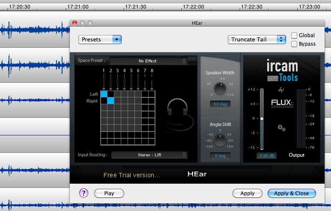Toggle the Right channel 2 routing cell
Screen dimensions: 331x211
click(x=110, y=101)
